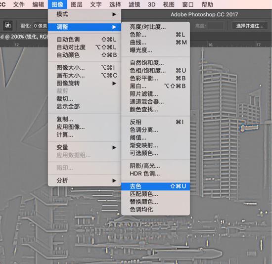The height and width of the screenshot is (264, 272).
Task: Expand the 图像旋转 submenu
Action: pos(85,83)
